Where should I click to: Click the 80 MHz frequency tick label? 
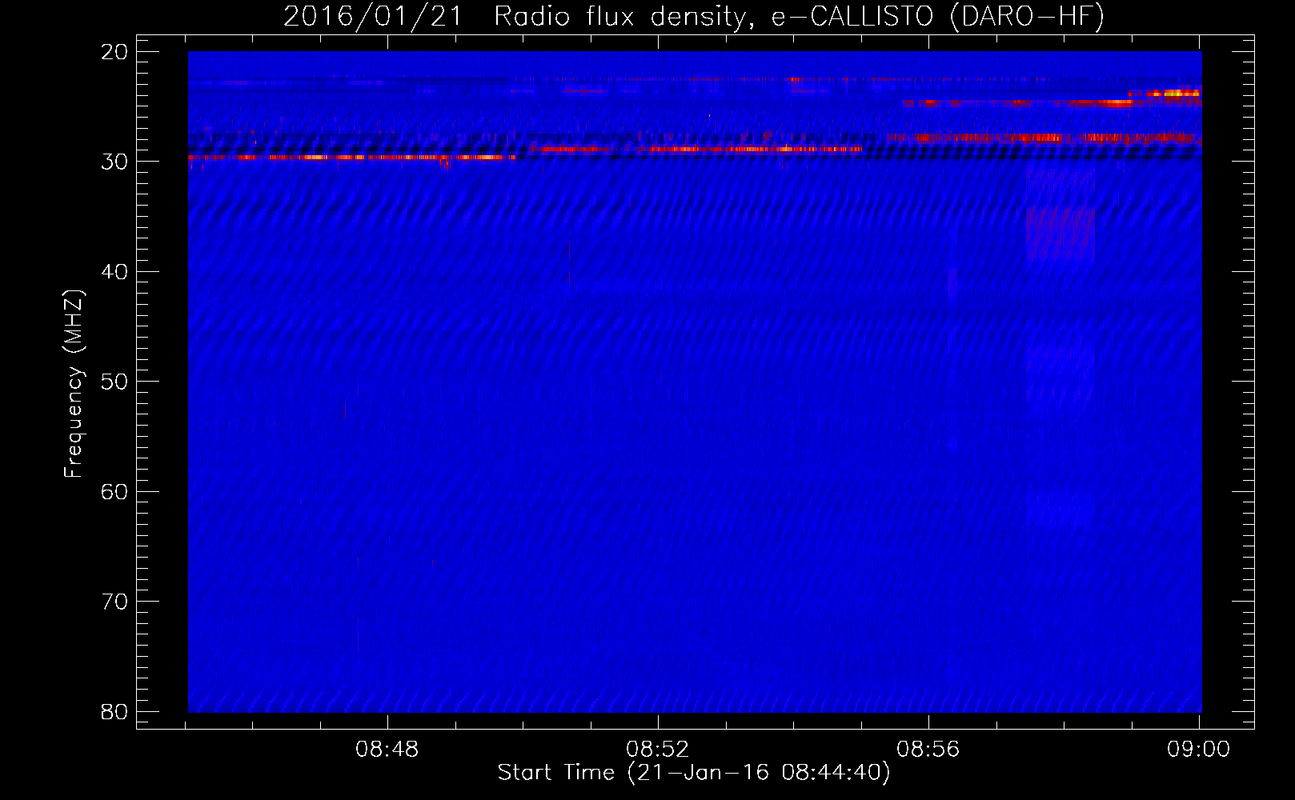click(x=114, y=712)
